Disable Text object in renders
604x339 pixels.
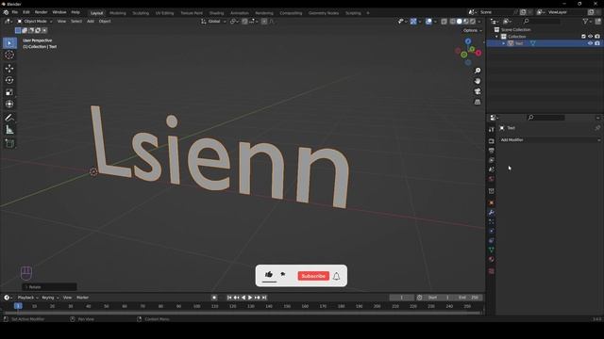click(597, 43)
